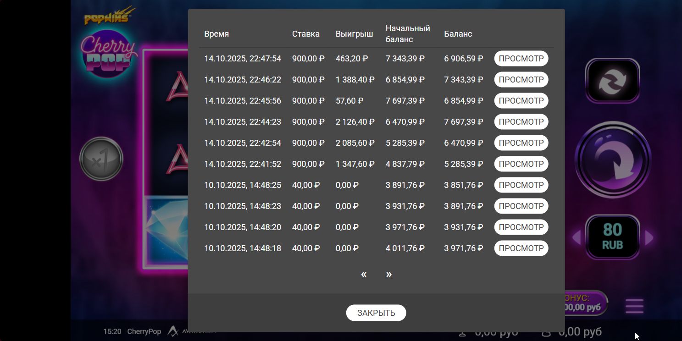View the 10.10.2025, 14:48:18 round
682x341 pixels.
point(521,248)
